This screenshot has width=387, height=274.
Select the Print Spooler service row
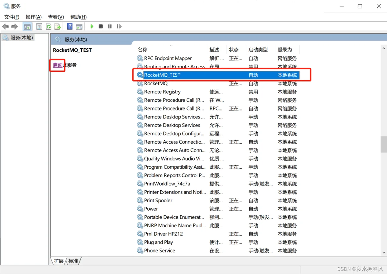pyautogui.click(x=158, y=201)
